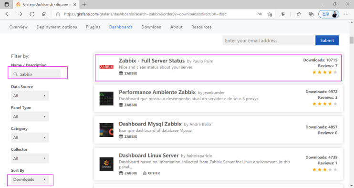
Task: Expand the Collector dropdown
Action: point(30,158)
